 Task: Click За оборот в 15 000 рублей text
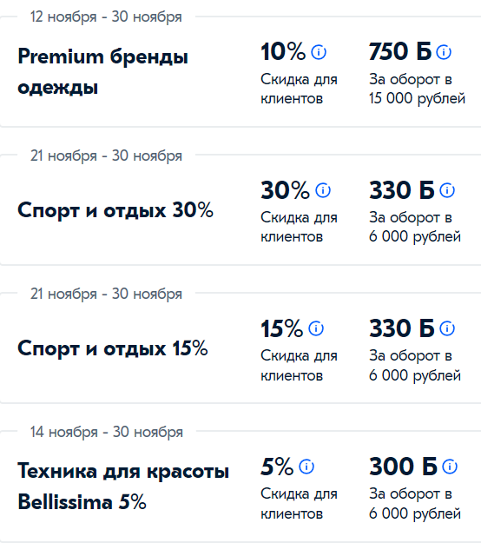tap(417, 89)
